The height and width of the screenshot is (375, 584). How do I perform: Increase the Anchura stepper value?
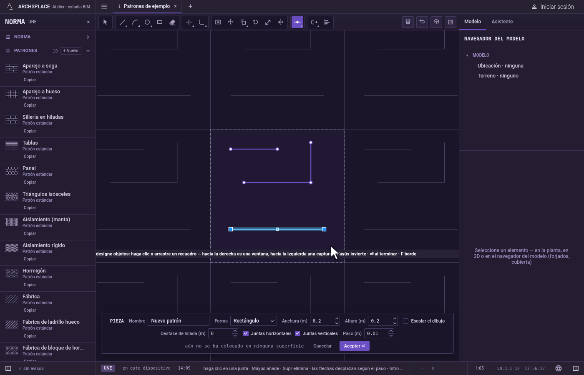(x=337, y=319)
